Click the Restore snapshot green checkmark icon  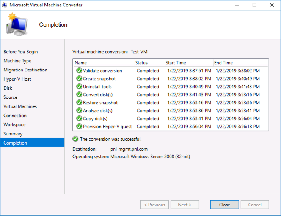(79, 103)
